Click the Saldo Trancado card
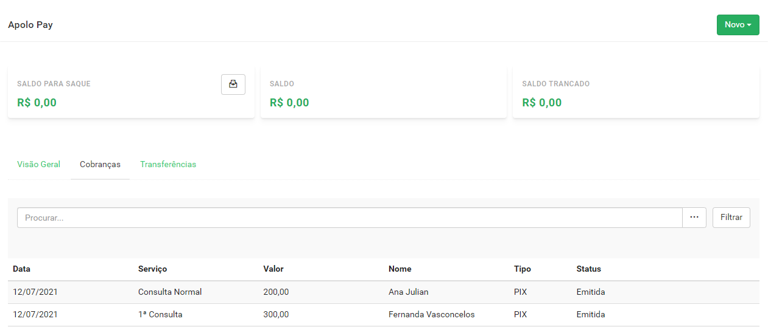Viewport: 768px width, 327px height. pos(636,92)
